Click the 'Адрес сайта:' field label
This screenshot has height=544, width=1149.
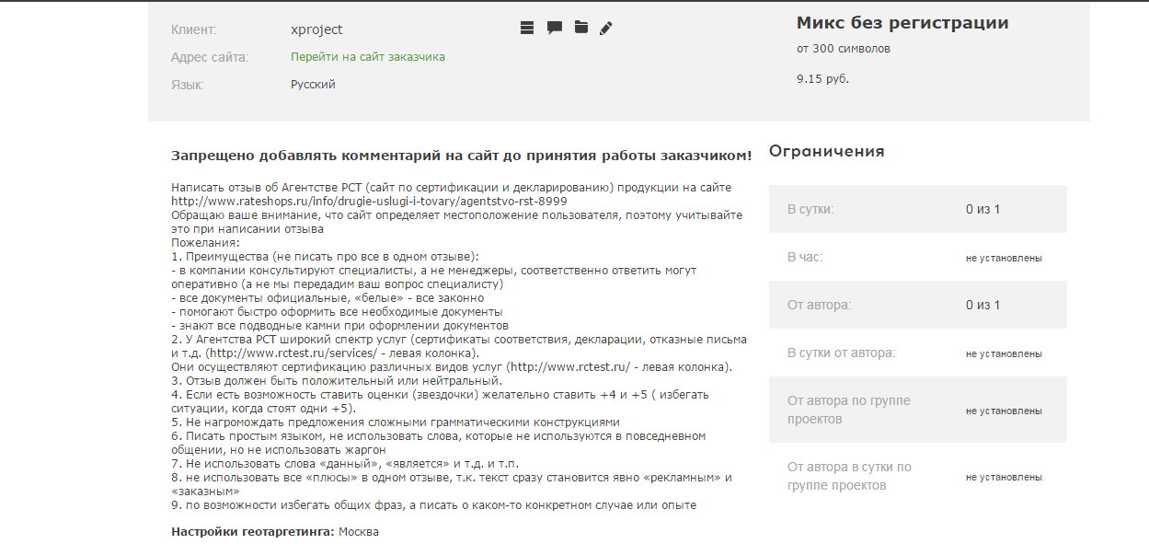pos(210,57)
